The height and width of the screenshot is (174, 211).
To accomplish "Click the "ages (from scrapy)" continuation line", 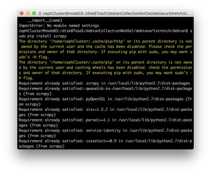I will 38,125.
